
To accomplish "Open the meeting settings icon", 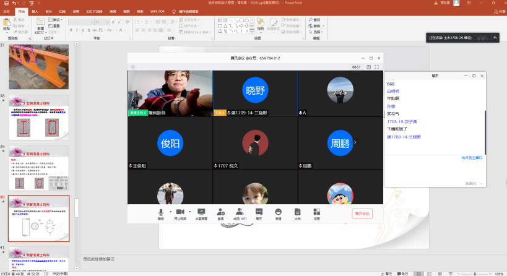I will click(316, 214).
